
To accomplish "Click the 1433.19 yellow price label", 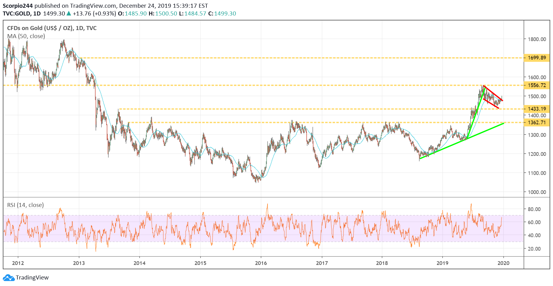I will click(537, 109).
